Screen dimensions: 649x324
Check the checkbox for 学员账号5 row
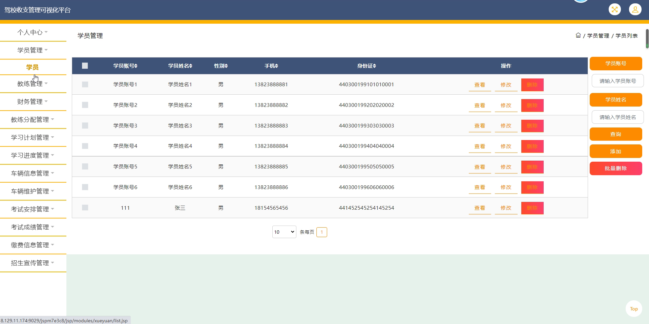pyautogui.click(x=85, y=166)
